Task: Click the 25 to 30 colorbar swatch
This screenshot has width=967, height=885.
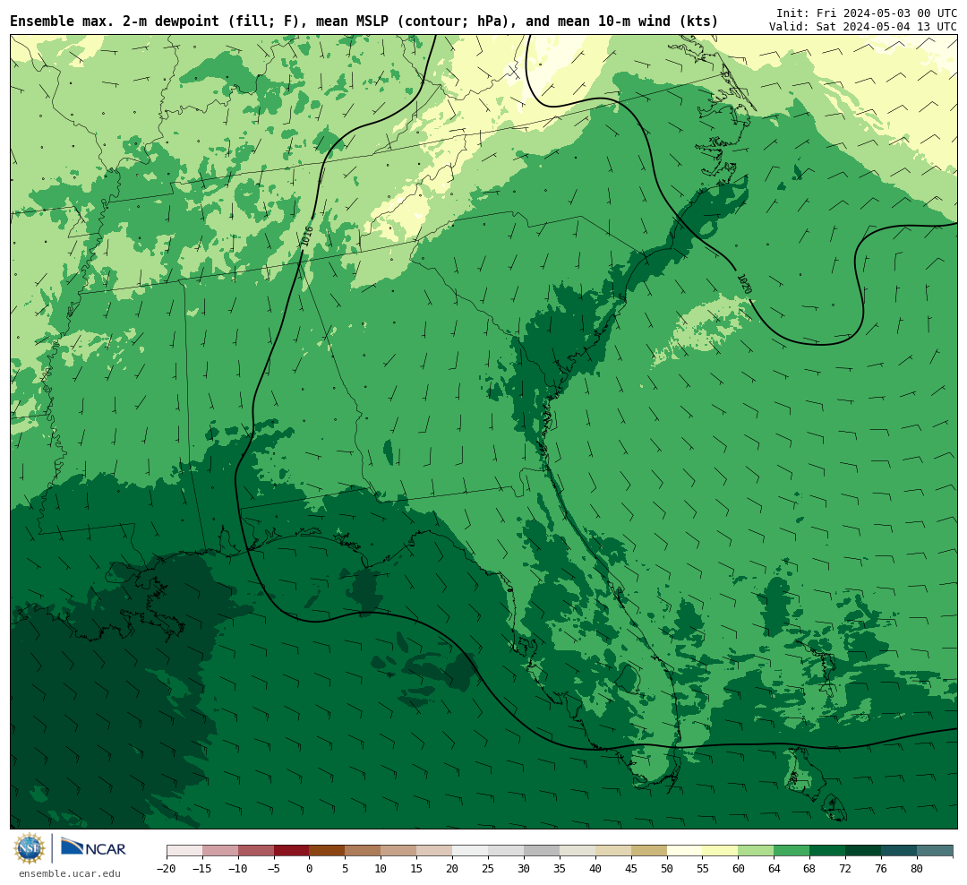Action: pyautogui.click(x=506, y=851)
